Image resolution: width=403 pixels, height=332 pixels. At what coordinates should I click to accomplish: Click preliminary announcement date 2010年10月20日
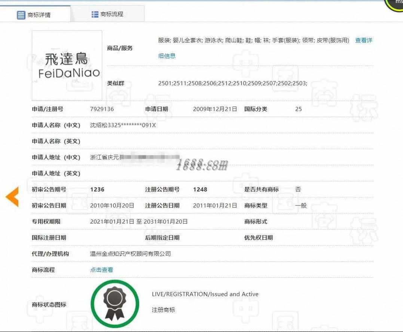pos(112,205)
